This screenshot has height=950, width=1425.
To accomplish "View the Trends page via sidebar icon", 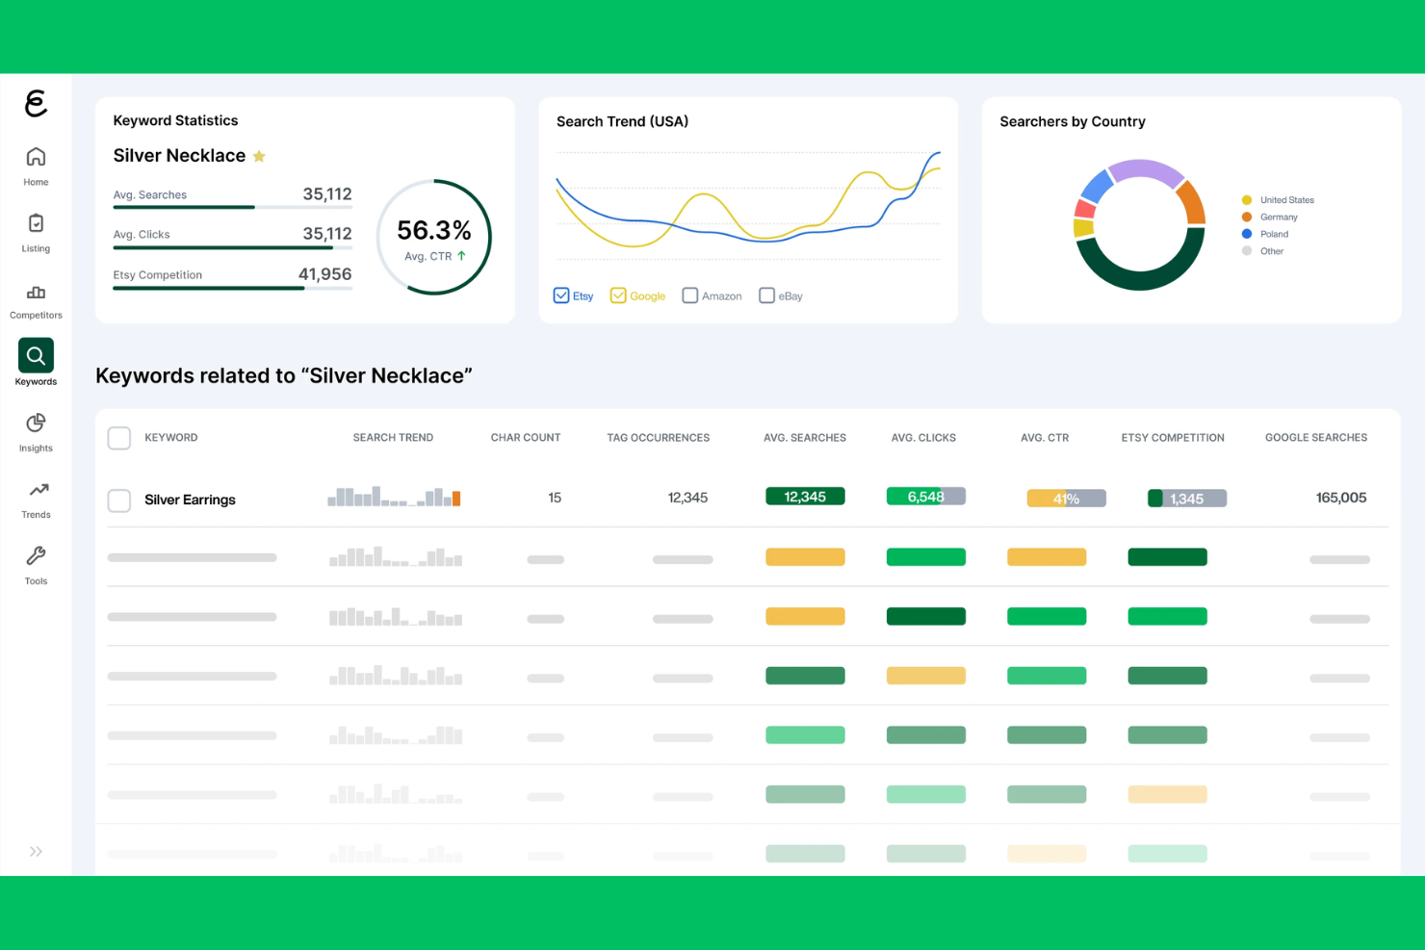I will pyautogui.click(x=36, y=493).
